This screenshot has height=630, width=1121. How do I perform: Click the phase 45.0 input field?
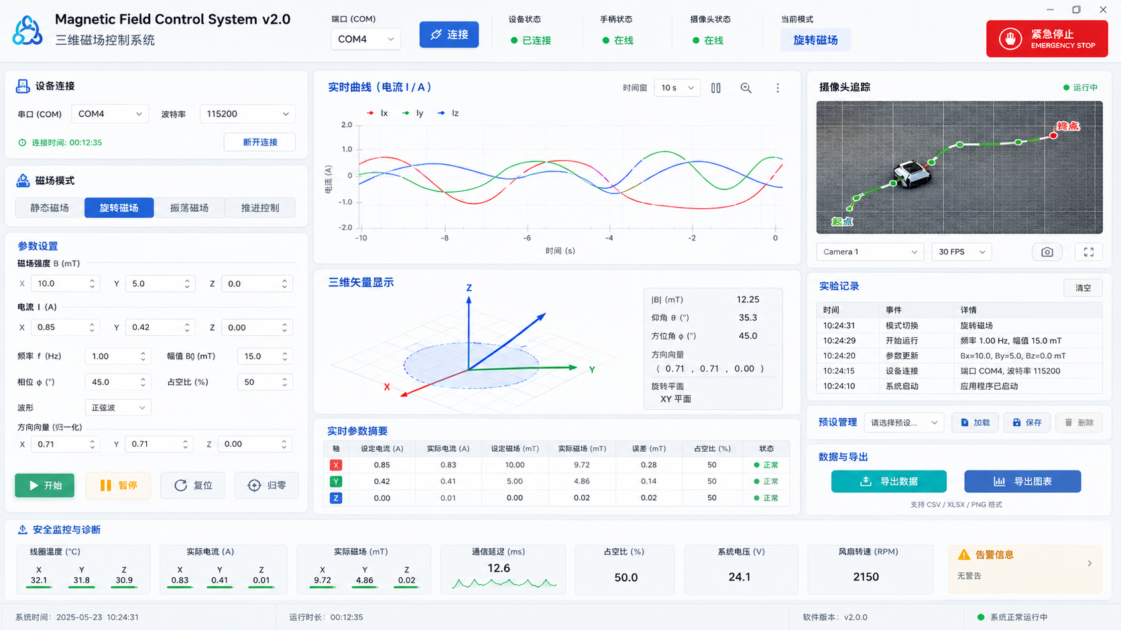click(117, 382)
